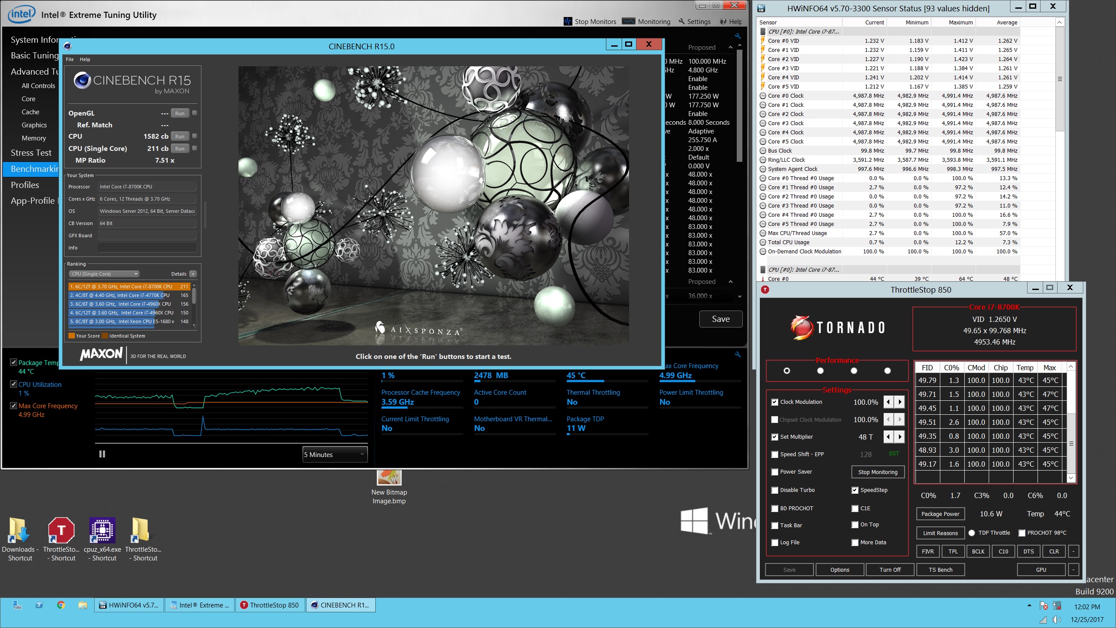Click the volume icon in system tray
The height and width of the screenshot is (628, 1116).
tap(1056, 620)
